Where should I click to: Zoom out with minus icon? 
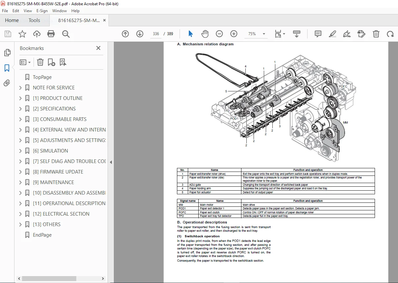[219, 34]
